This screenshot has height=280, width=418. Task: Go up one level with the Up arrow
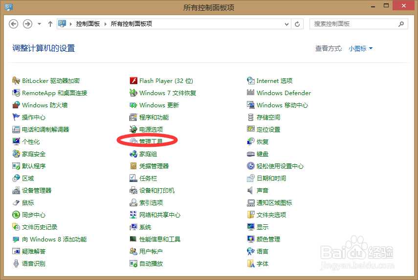(x=50, y=24)
